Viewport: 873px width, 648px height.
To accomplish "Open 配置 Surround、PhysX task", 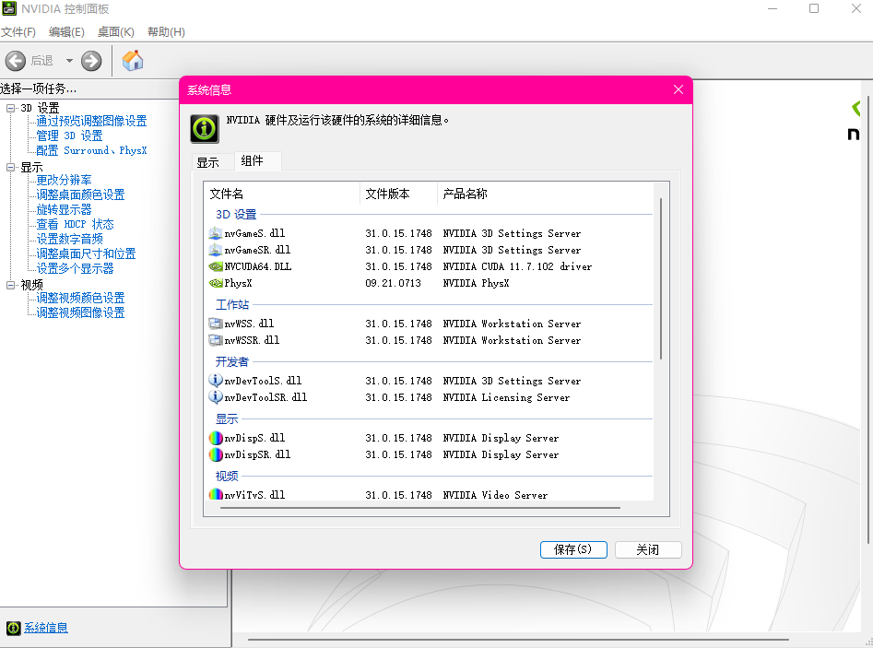I will 92,150.
